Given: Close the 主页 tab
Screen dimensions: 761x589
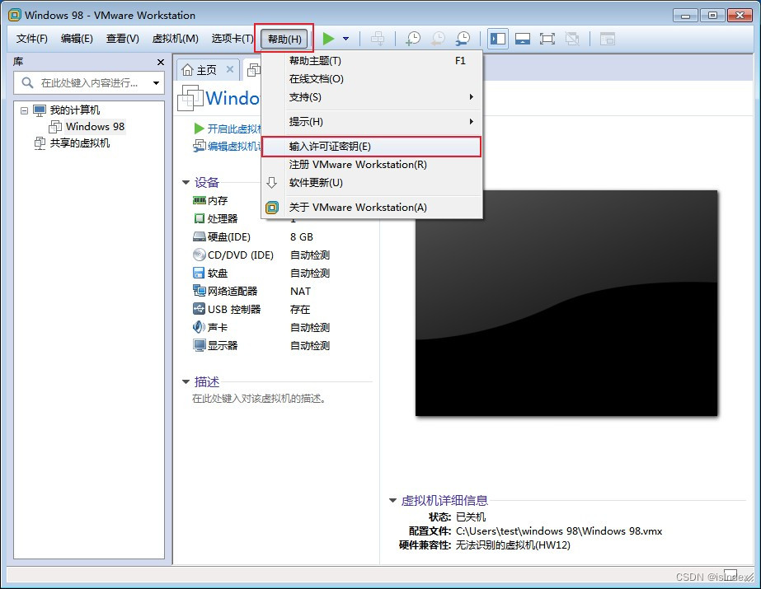Looking at the screenshot, I should [x=230, y=69].
